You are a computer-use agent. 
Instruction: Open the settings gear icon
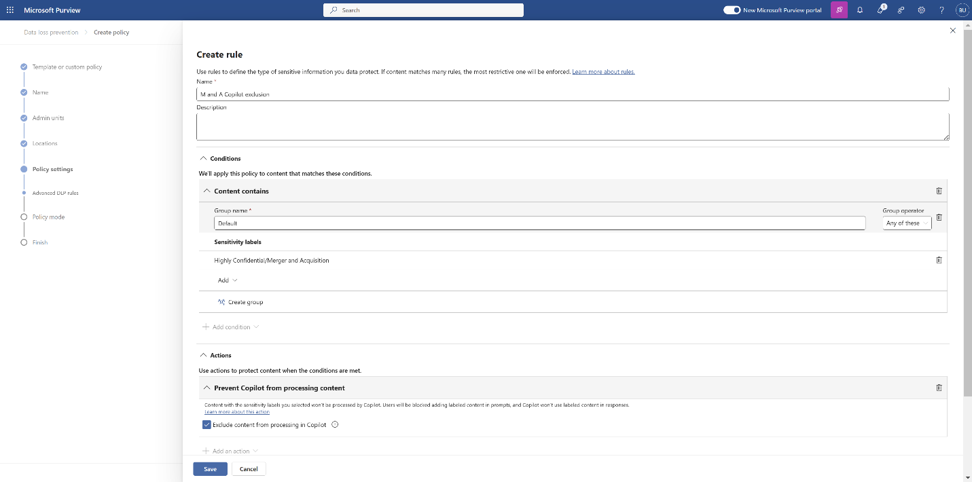pyautogui.click(x=921, y=10)
